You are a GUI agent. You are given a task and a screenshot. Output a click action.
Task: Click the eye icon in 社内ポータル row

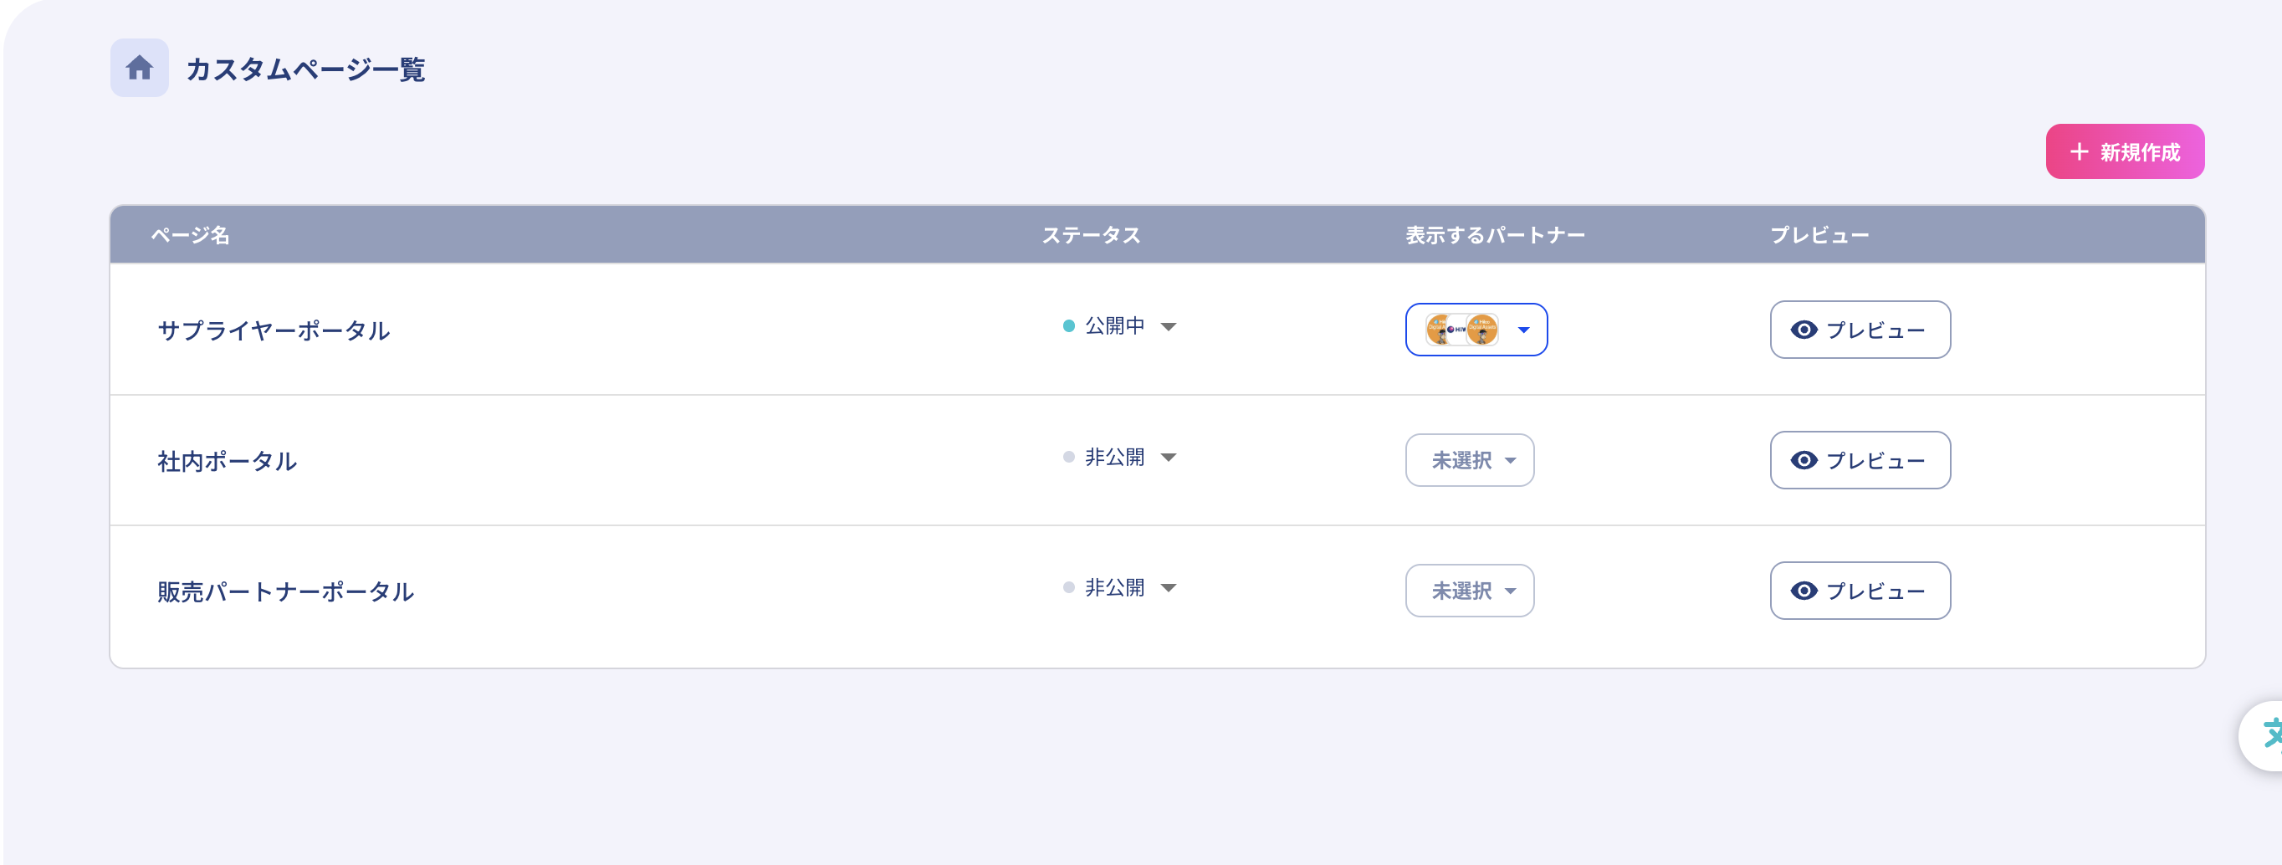[x=1804, y=461]
